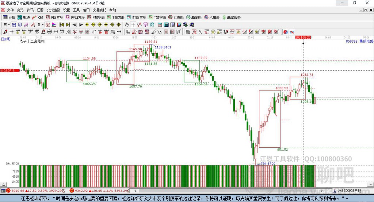Select the polyline drawing tool

coord(139,24)
